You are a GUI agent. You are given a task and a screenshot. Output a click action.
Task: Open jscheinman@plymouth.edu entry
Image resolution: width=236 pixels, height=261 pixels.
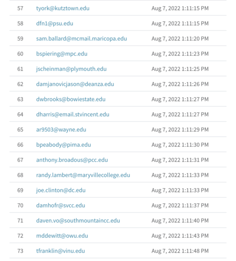point(71,69)
